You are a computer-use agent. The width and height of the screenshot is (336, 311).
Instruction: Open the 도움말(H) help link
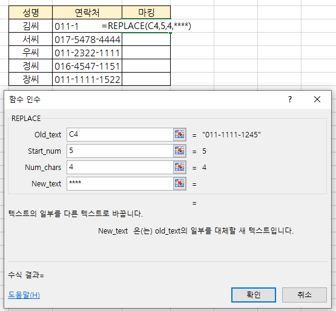click(24, 295)
